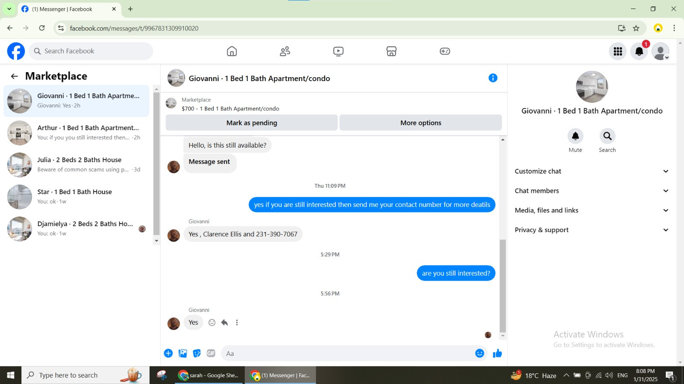Click the chat messages scrollbar

pos(503,286)
